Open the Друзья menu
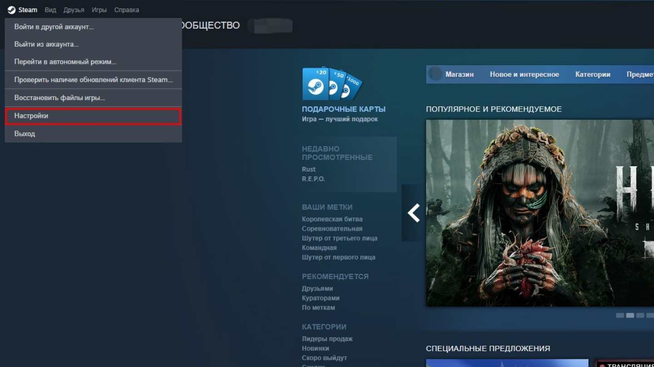Image resolution: width=654 pixels, height=367 pixels. pyautogui.click(x=74, y=10)
